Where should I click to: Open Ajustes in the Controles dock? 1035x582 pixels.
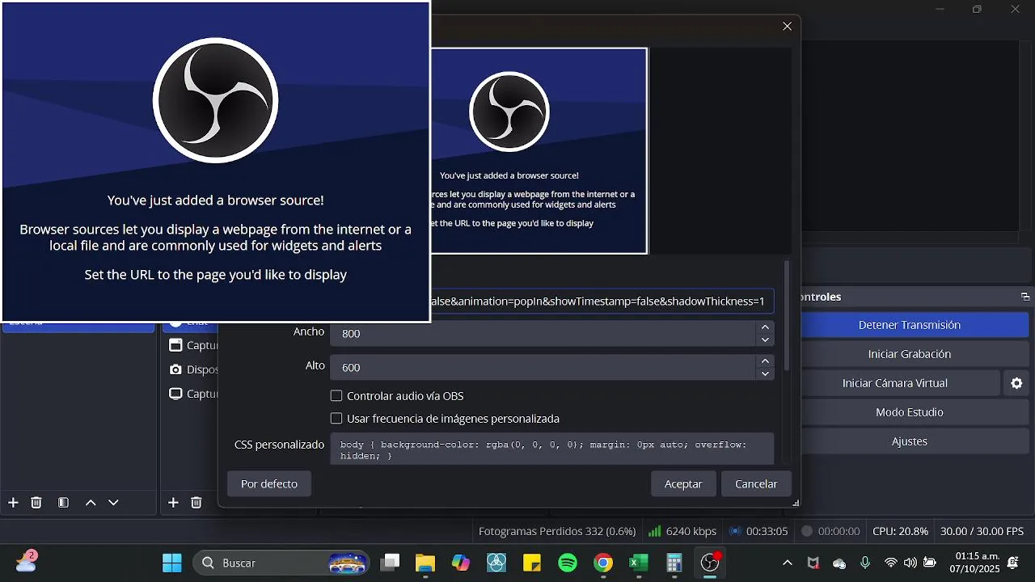(x=910, y=441)
